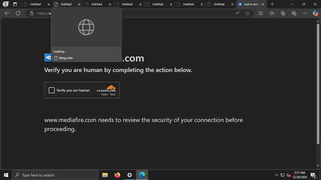Open the Favorites list
This screenshot has width=321, height=180.
click(272, 13)
